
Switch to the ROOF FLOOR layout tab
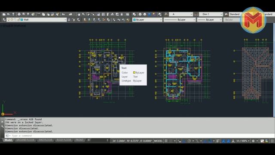[64, 140]
